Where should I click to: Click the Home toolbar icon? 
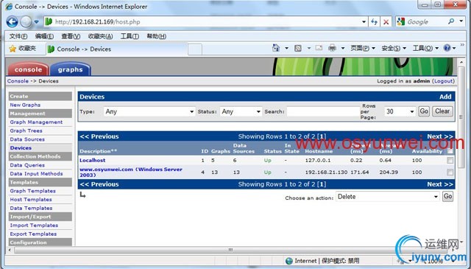click(276, 48)
